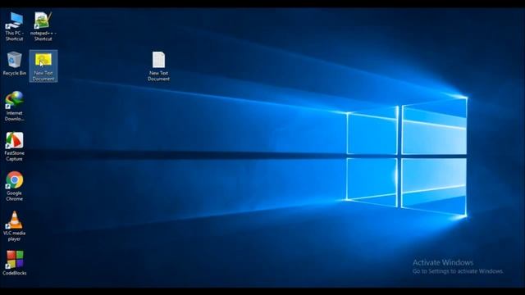Click the 'This PC - Shortcut' label text
525x295 pixels.
[15, 36]
